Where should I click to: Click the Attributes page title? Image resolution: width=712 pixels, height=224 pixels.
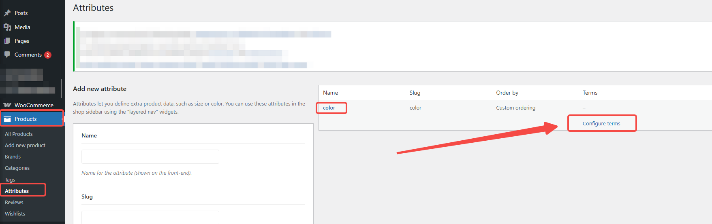pyautogui.click(x=93, y=8)
